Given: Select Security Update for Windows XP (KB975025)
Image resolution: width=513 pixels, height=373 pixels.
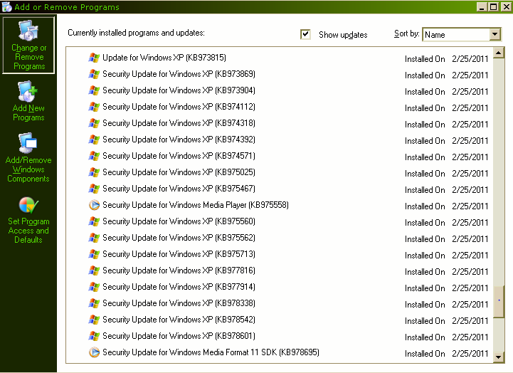Looking at the screenshot, I should (x=179, y=172).
